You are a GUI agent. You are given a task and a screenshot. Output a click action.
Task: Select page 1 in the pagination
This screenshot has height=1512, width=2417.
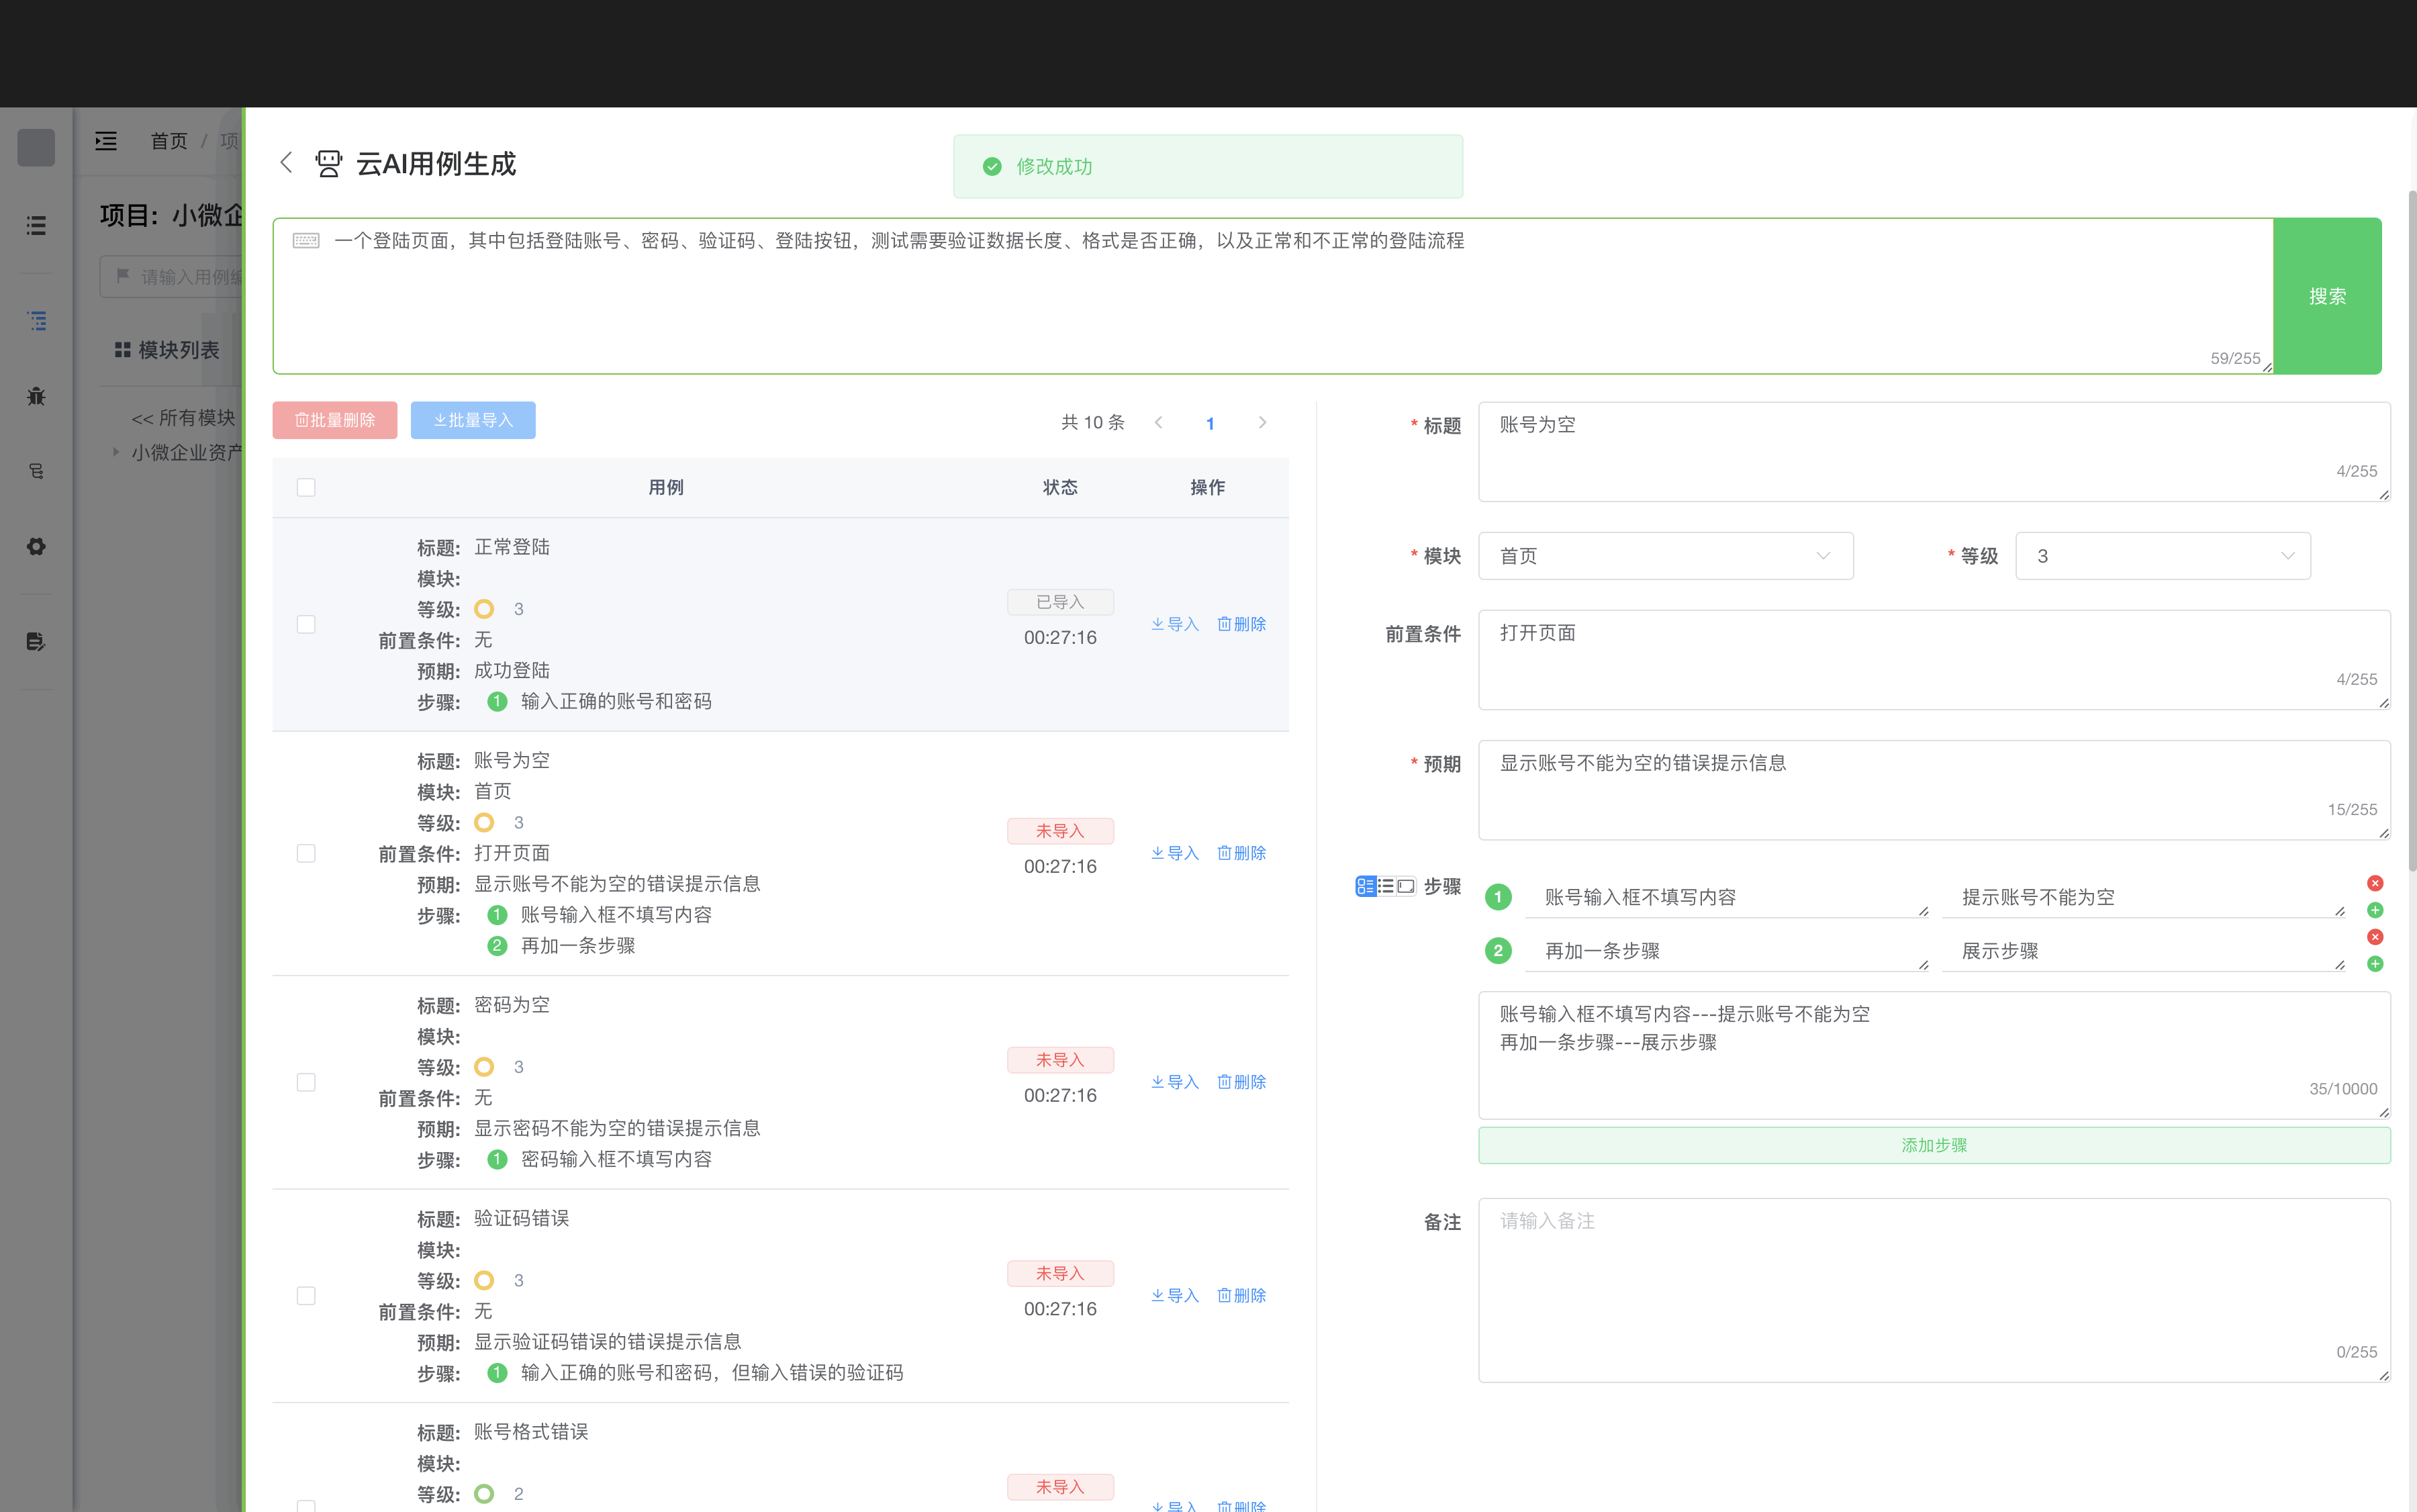[x=1210, y=423]
